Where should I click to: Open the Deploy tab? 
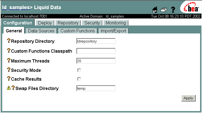tap(45, 23)
